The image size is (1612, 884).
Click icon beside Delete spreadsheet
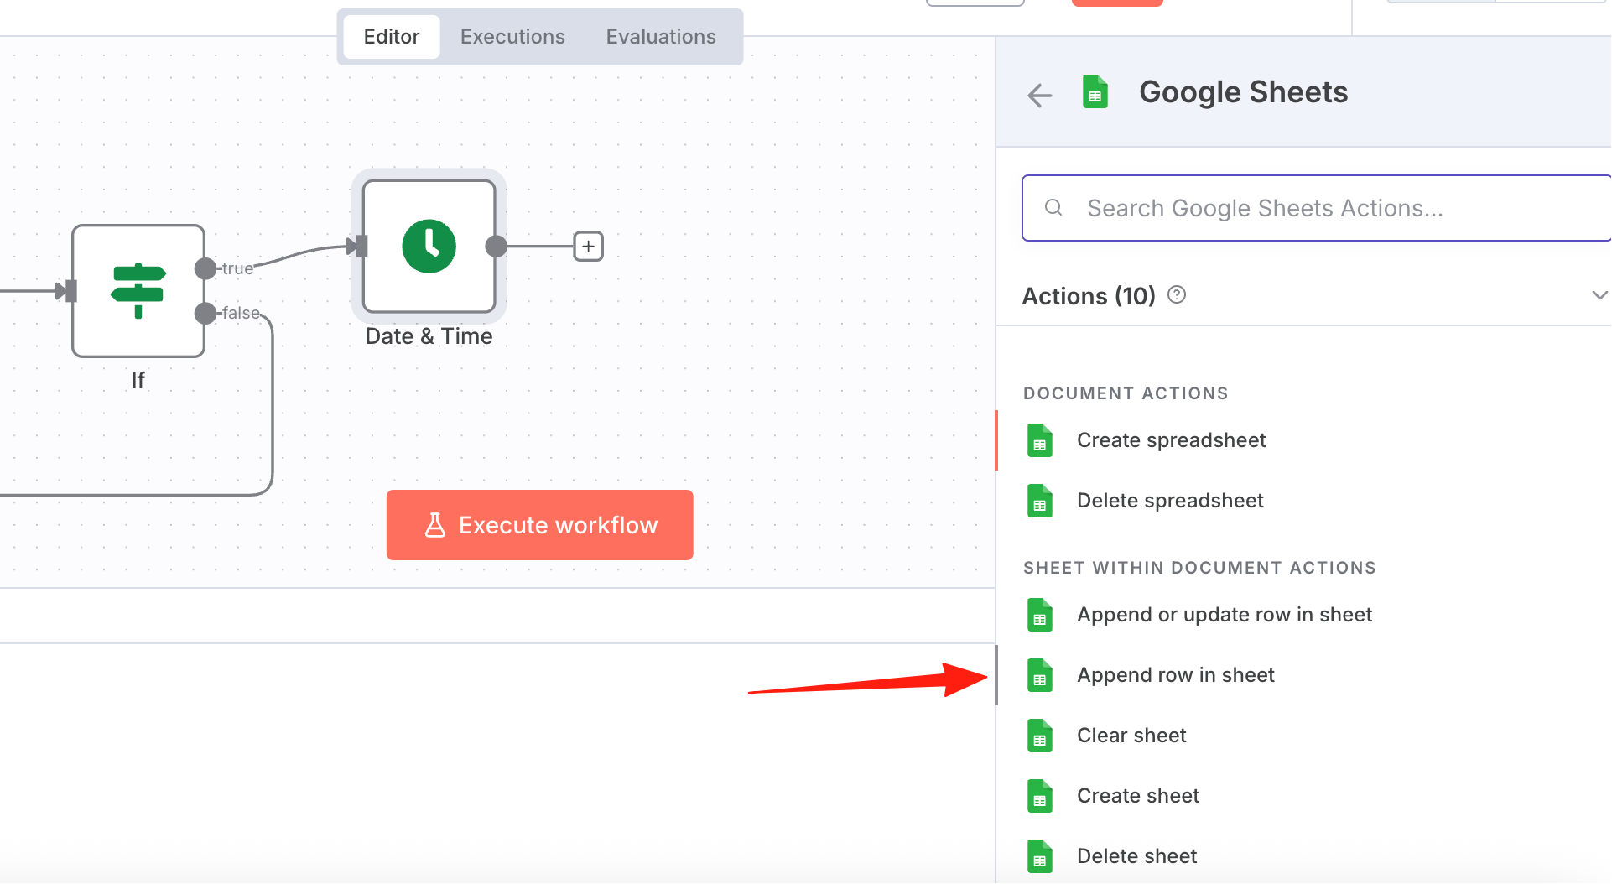[1040, 501]
